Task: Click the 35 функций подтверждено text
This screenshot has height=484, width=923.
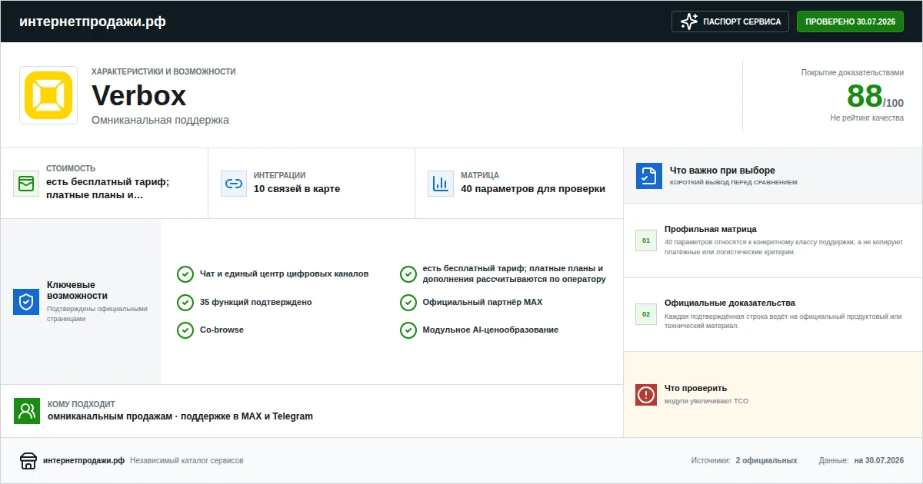Action: click(x=256, y=302)
